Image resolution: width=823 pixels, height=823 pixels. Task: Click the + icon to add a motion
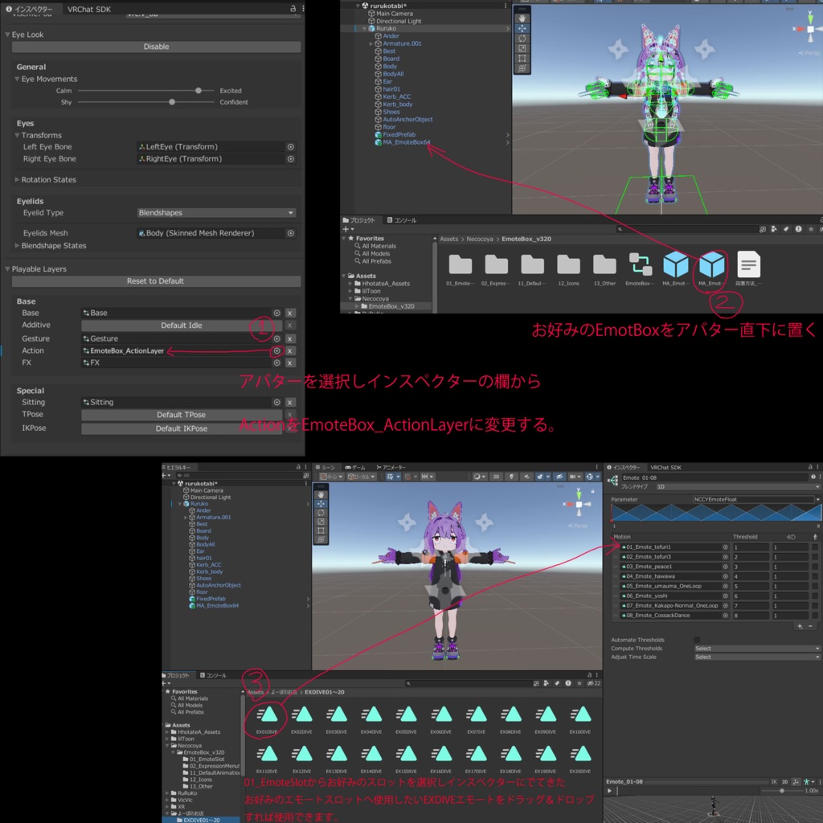[799, 627]
